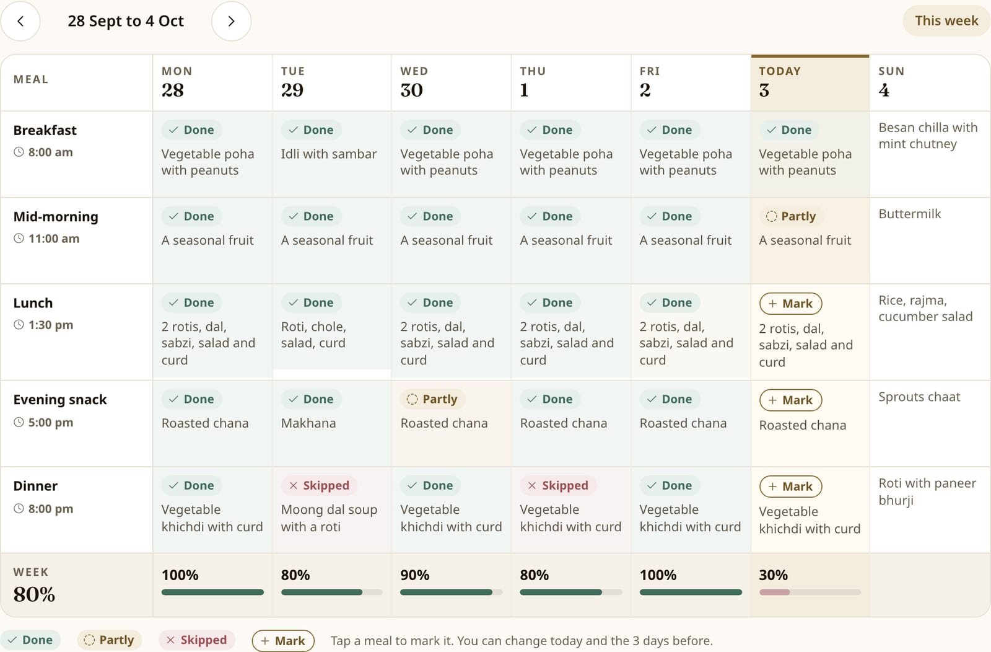This screenshot has width=991, height=652.
Task: Select the Partly legend chip below the table
Action: [x=109, y=640]
